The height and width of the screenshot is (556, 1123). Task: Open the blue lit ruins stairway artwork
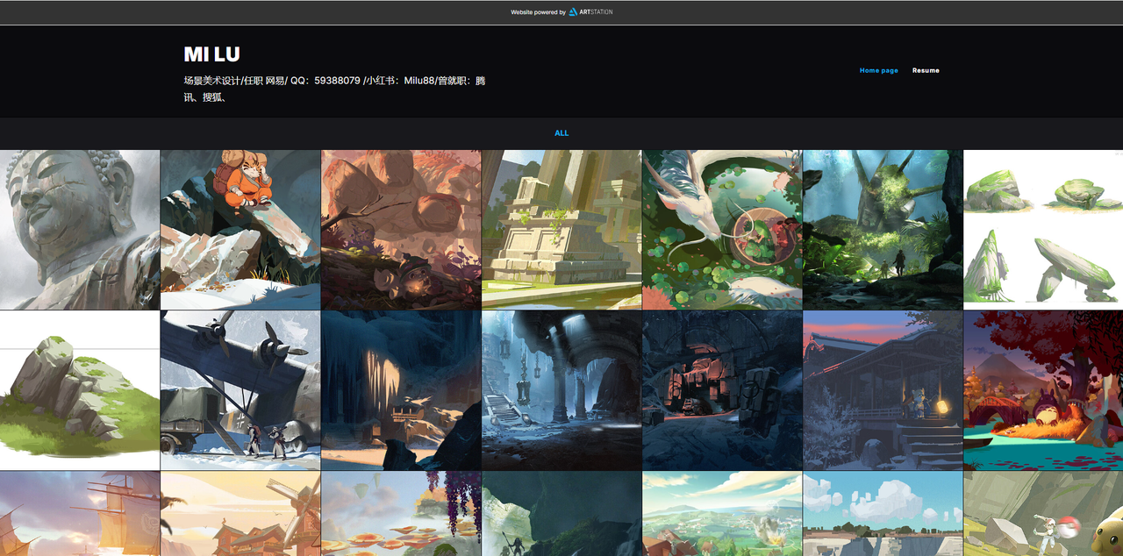click(x=561, y=390)
